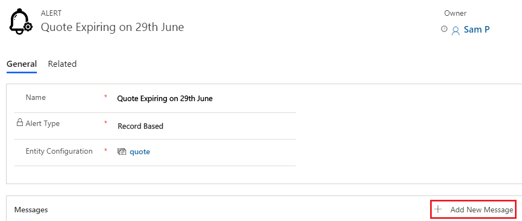The height and width of the screenshot is (221, 522).
Task: Click the plus icon beside Add New Message
Action: pos(438,210)
